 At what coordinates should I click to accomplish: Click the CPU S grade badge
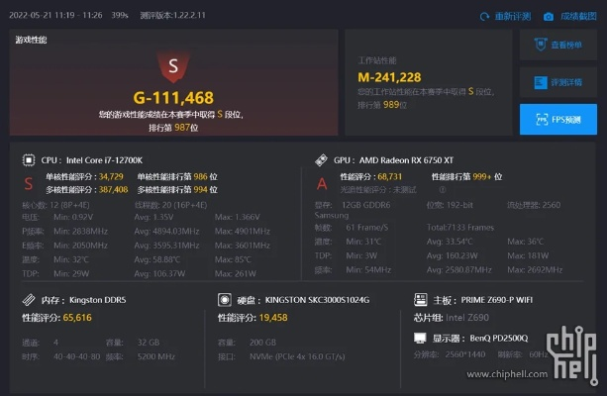[28, 182]
